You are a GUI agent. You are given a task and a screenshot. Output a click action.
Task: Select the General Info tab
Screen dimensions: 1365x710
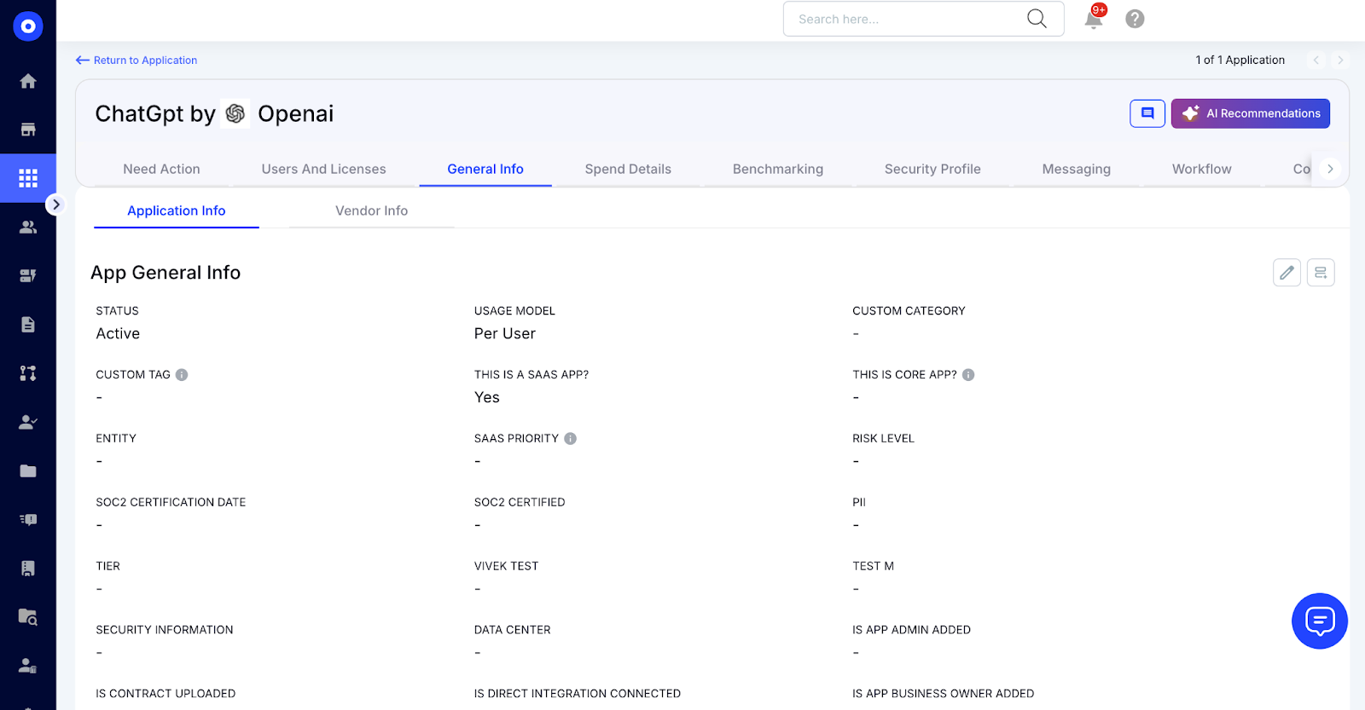(485, 169)
